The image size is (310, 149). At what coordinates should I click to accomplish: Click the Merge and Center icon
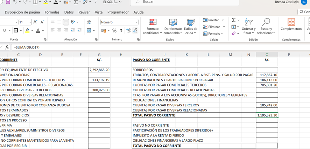click(x=89, y=30)
